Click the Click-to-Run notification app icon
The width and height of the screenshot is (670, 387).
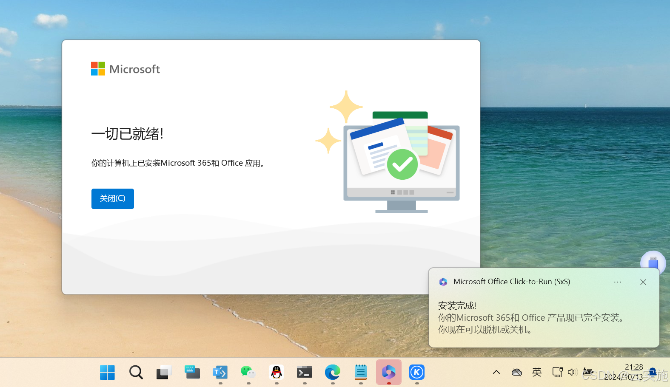(443, 282)
